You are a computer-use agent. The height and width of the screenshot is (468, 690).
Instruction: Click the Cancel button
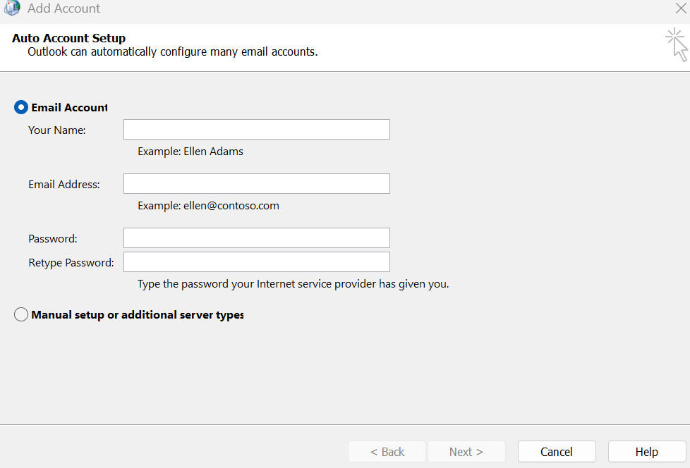point(557,452)
